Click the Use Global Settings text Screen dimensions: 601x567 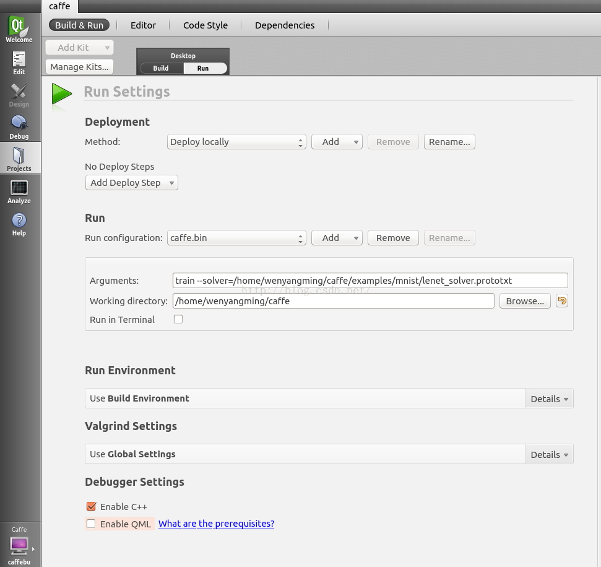pos(132,454)
